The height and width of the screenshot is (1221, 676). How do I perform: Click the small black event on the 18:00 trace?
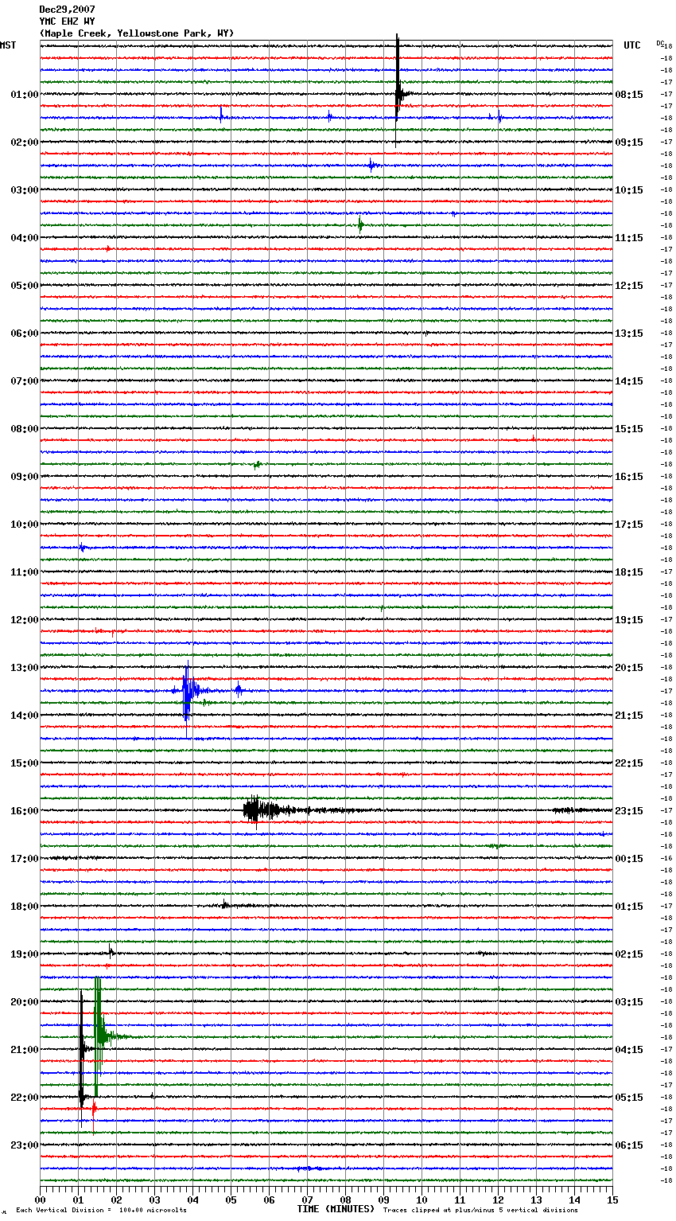tap(226, 904)
